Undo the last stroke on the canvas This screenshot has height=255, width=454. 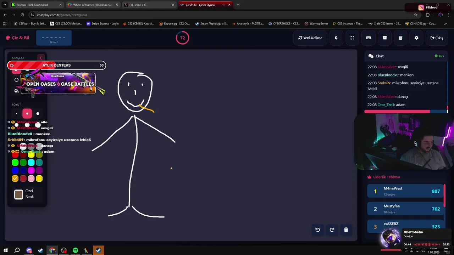317,230
